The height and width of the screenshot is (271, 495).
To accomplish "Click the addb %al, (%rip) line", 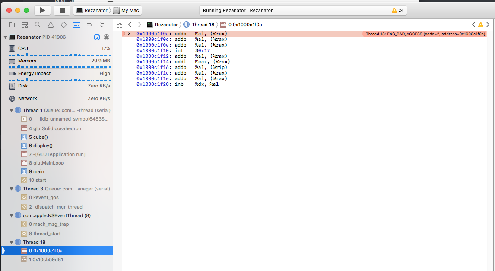I will (182, 67).
